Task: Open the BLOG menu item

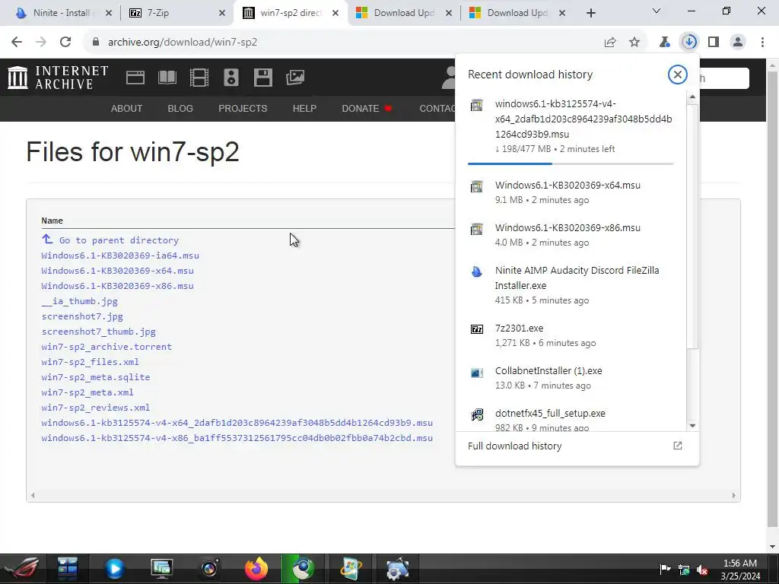Action: [180, 108]
